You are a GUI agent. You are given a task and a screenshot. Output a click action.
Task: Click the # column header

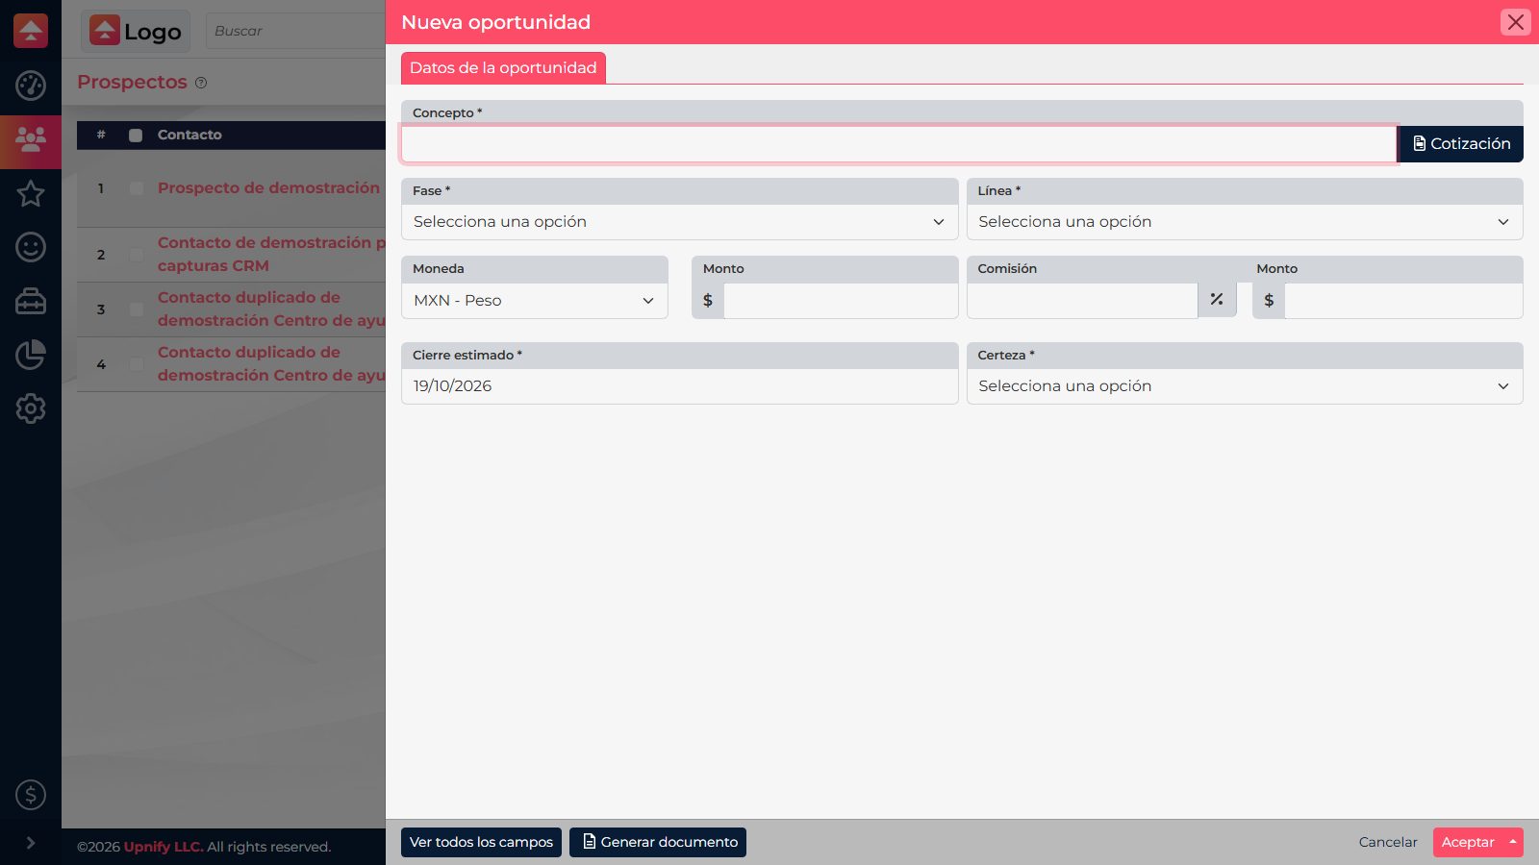tap(101, 135)
